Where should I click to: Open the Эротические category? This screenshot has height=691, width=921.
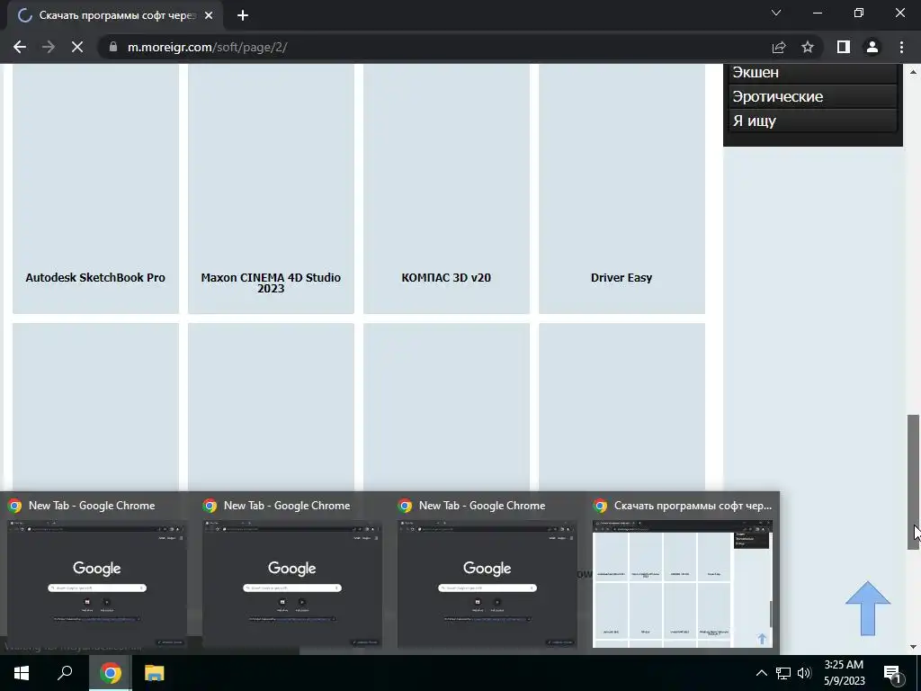click(813, 96)
